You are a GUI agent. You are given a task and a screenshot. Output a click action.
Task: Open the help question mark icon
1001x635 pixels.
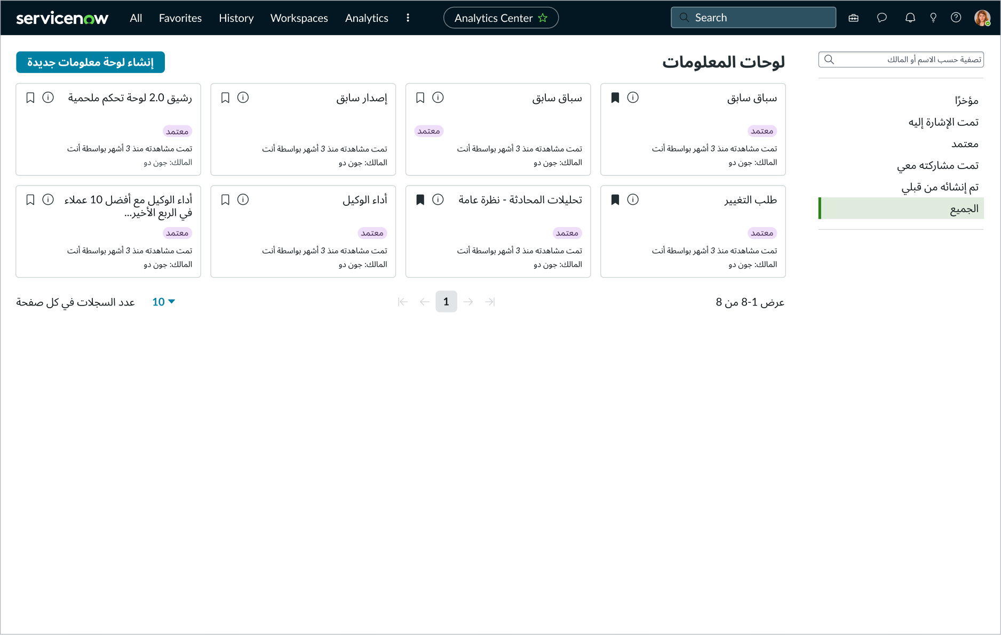(x=956, y=18)
